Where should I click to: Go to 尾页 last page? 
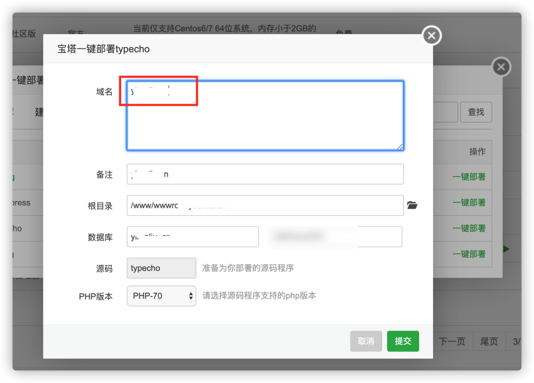coord(489,341)
